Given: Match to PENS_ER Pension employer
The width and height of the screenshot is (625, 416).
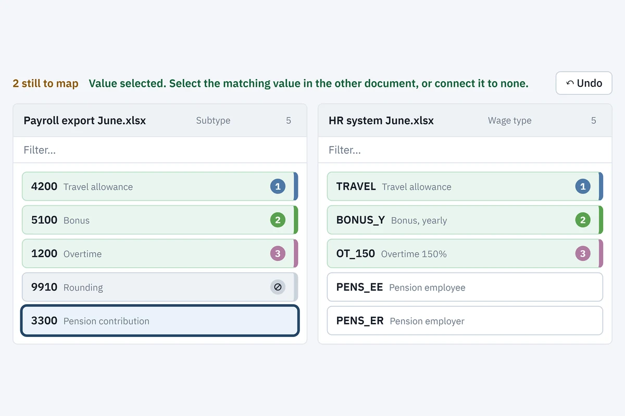Looking at the screenshot, I should pos(465,321).
